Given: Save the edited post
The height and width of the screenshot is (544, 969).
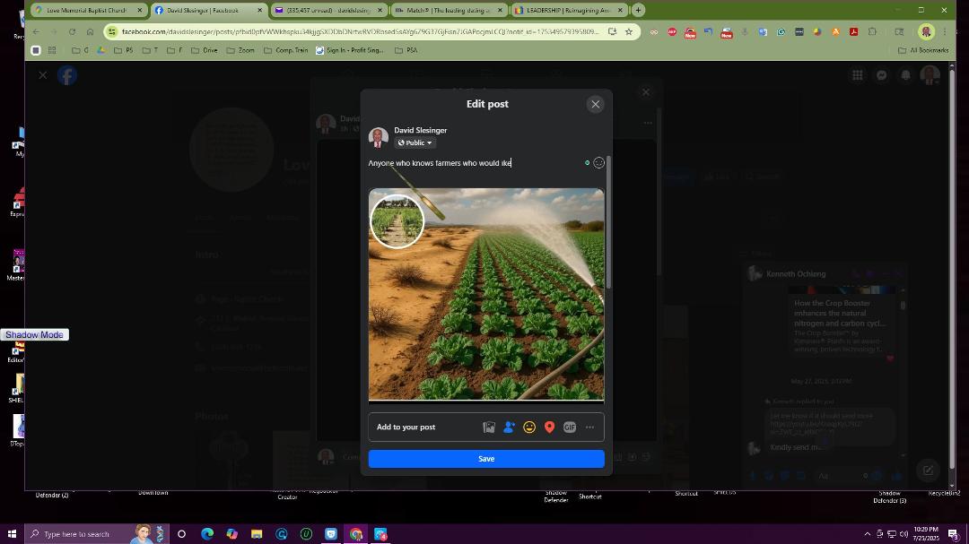Looking at the screenshot, I should (x=486, y=459).
